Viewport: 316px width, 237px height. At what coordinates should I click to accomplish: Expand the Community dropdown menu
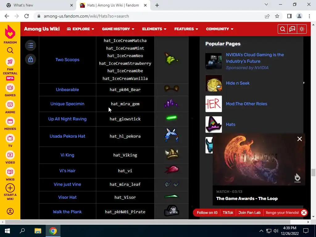pos(220,29)
